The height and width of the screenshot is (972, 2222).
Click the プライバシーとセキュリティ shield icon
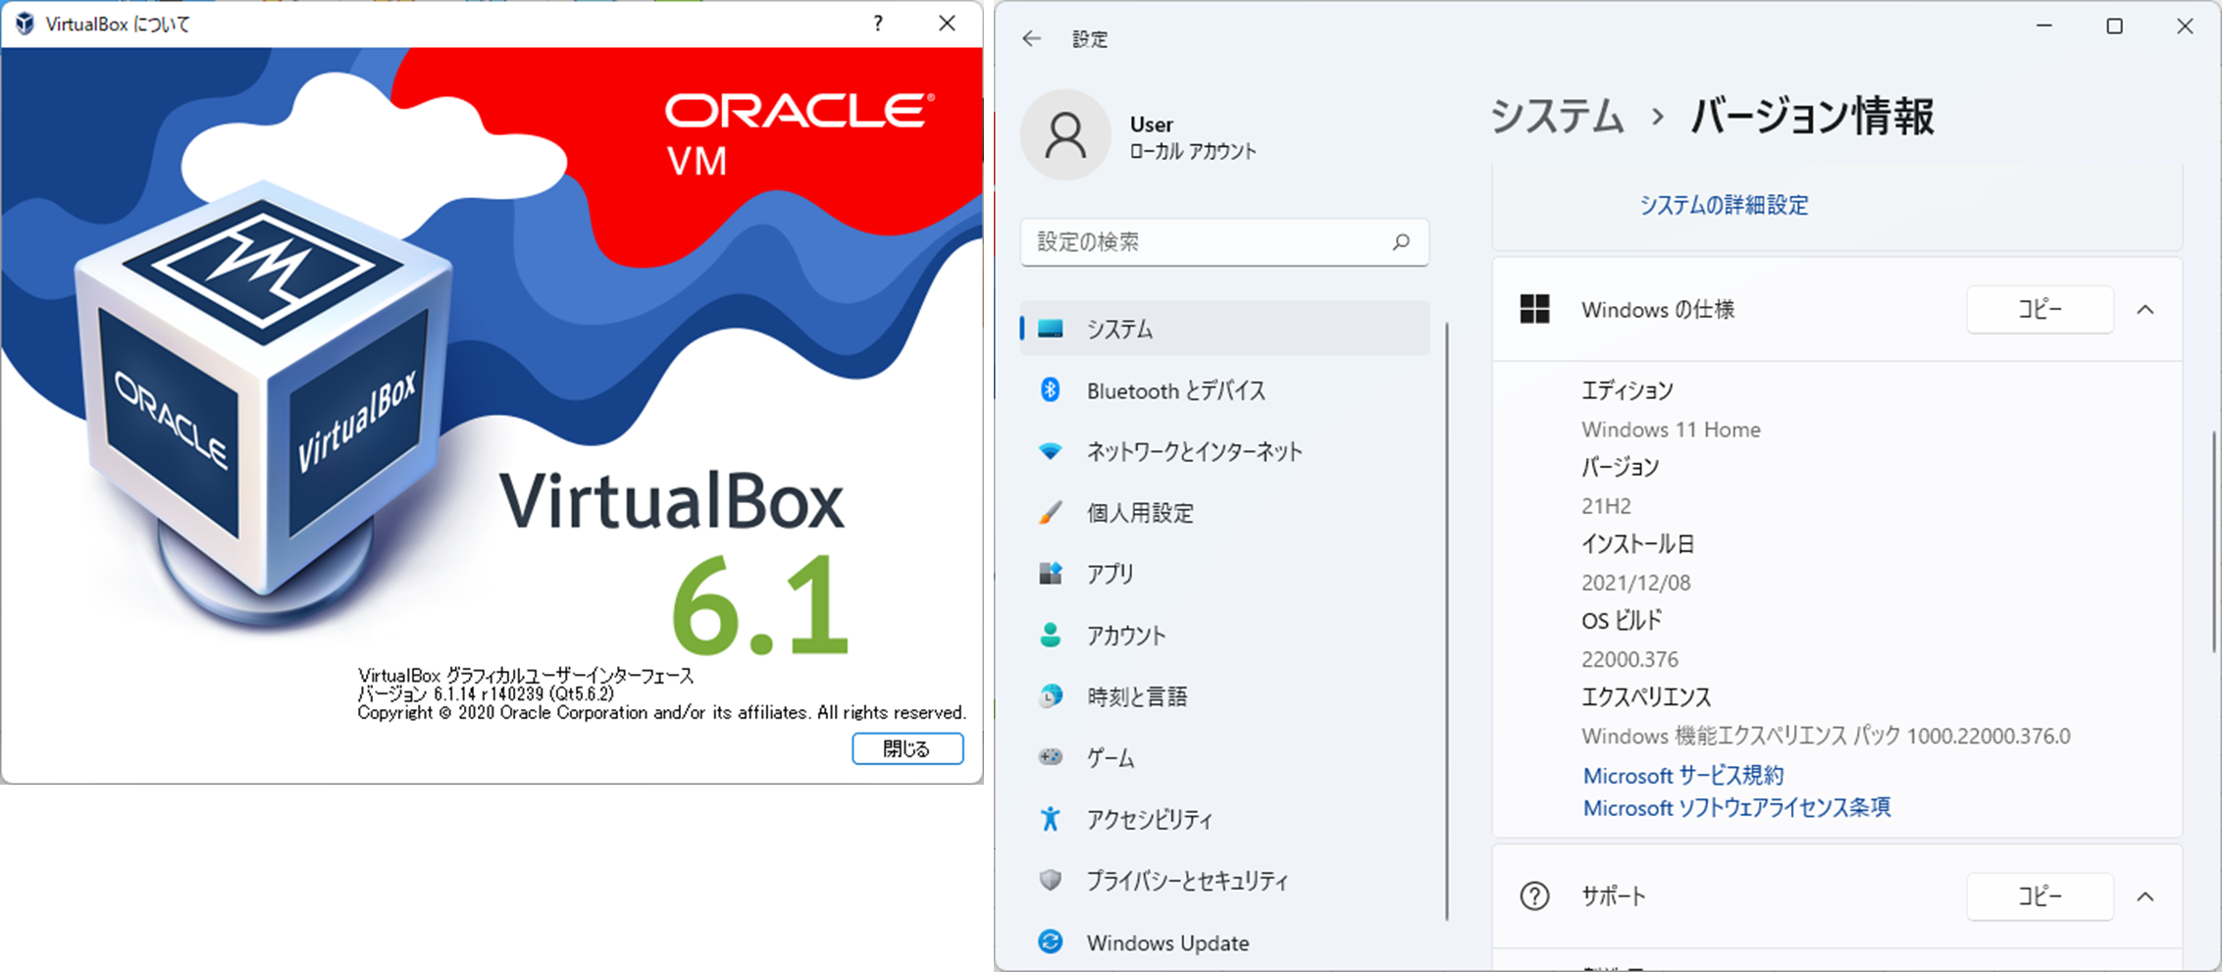[x=1050, y=880]
